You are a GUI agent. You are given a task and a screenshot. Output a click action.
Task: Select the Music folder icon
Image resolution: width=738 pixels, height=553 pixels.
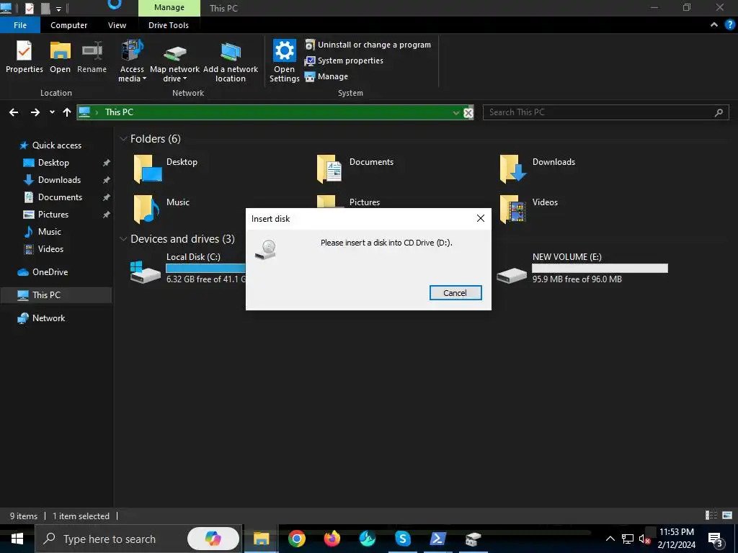(x=146, y=210)
